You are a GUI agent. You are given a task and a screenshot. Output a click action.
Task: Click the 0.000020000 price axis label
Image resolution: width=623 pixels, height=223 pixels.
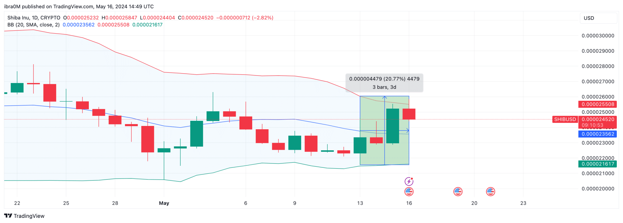(598, 189)
